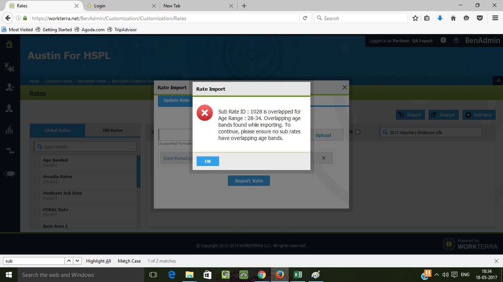Click the puzzle pieces icon in sidebar

(9, 66)
